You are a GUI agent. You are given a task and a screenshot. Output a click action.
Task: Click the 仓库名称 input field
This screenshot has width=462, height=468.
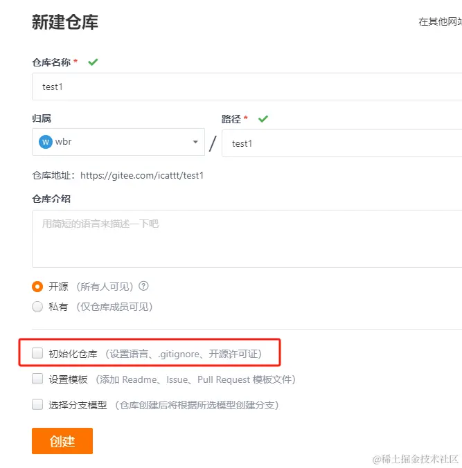[x=247, y=87]
